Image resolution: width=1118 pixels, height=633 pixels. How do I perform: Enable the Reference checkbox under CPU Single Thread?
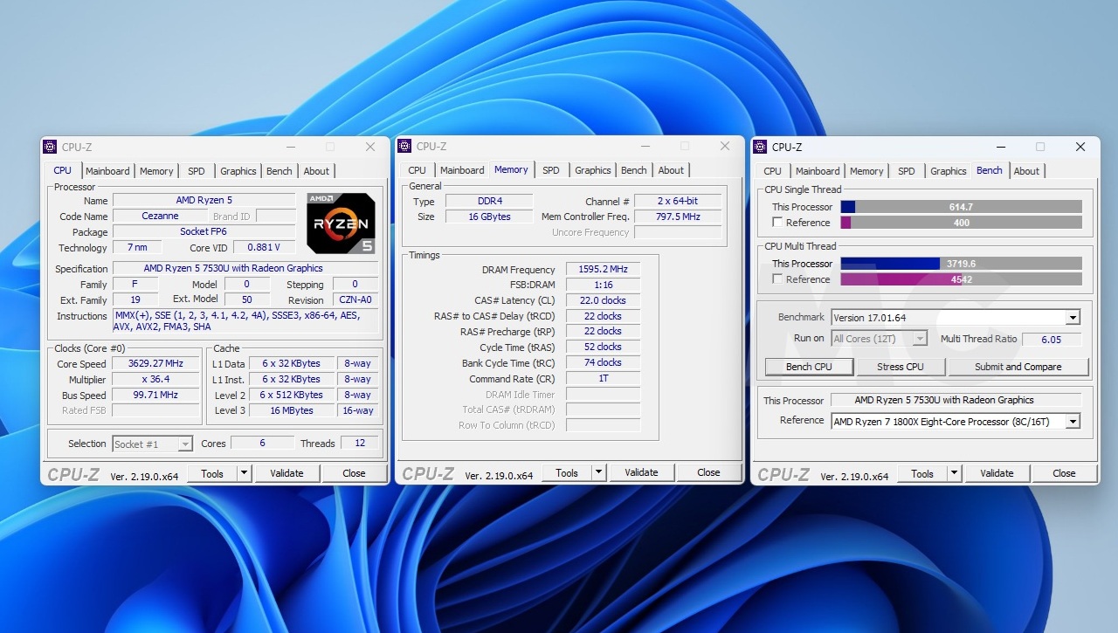click(776, 222)
